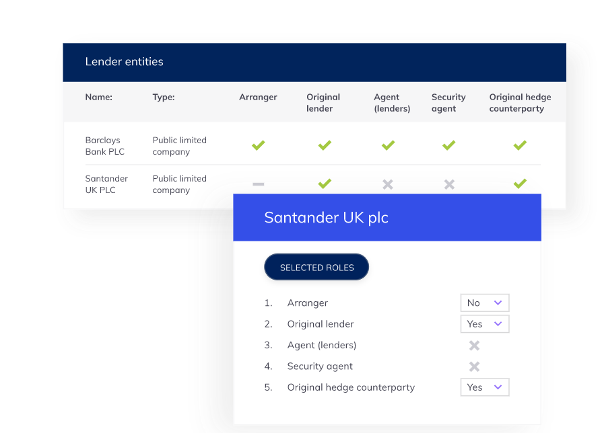Open the Original lender Yes dropdown

point(485,324)
